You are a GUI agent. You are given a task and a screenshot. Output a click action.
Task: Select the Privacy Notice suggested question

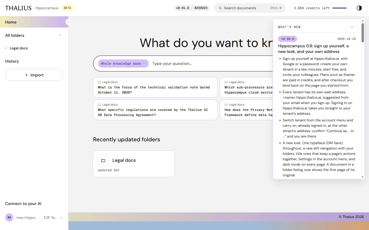coord(247,110)
